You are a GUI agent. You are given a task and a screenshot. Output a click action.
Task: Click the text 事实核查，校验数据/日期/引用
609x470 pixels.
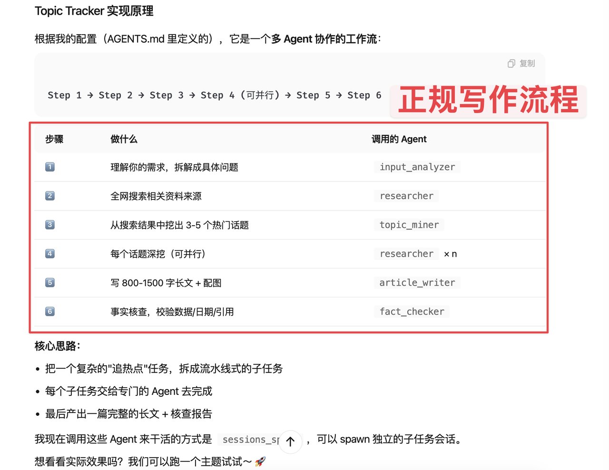tap(172, 312)
